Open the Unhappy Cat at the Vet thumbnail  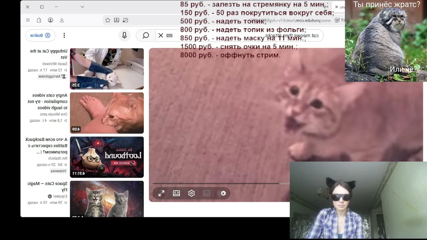coord(107,69)
